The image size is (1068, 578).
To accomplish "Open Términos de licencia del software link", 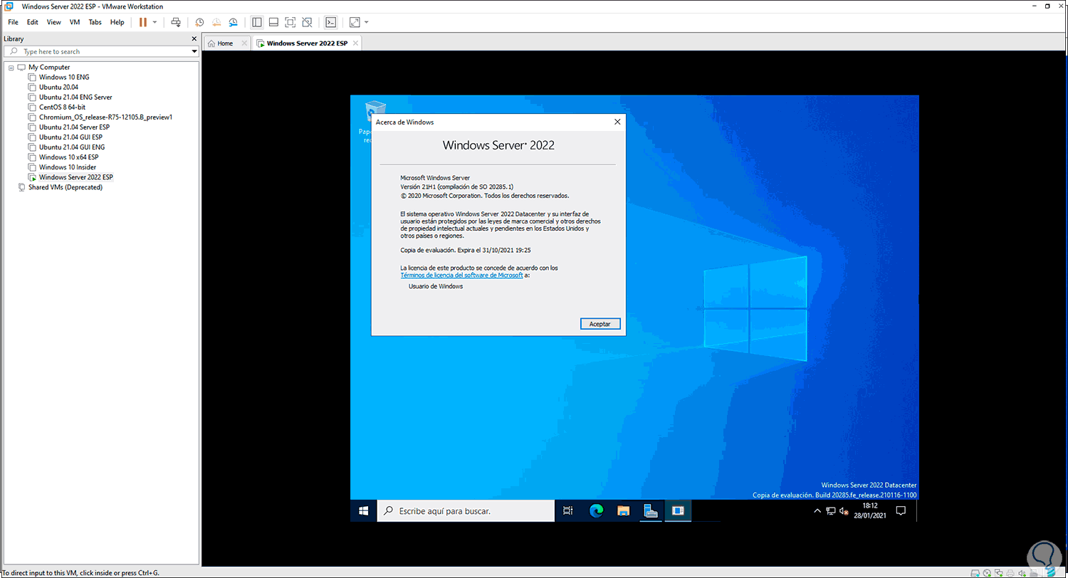I will (x=461, y=275).
